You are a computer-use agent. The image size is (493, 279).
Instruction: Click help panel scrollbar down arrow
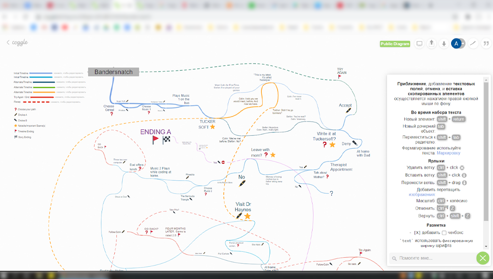[x=487, y=246]
